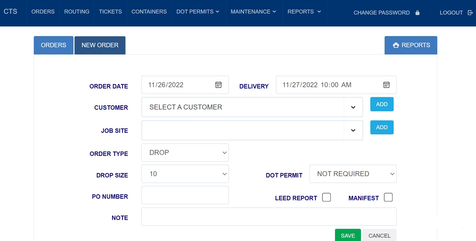Open the Order Date calendar picker icon

click(218, 85)
